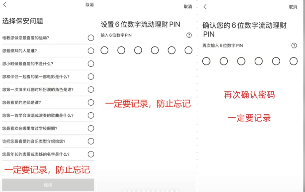Cancel the confirm PIN screen
This screenshot has height=192, width=305.
pyautogui.click(x=293, y=7)
